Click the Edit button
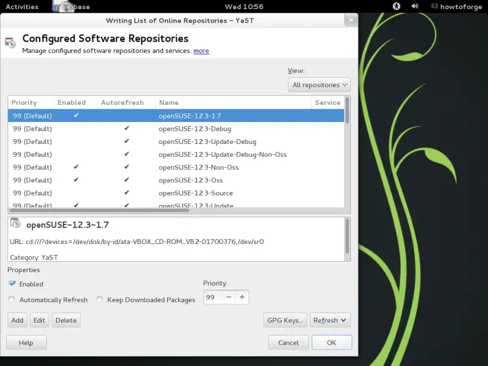 point(40,320)
